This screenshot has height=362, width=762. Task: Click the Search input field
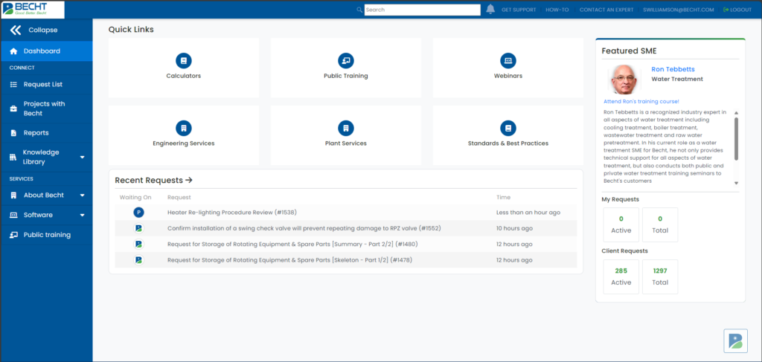(422, 10)
